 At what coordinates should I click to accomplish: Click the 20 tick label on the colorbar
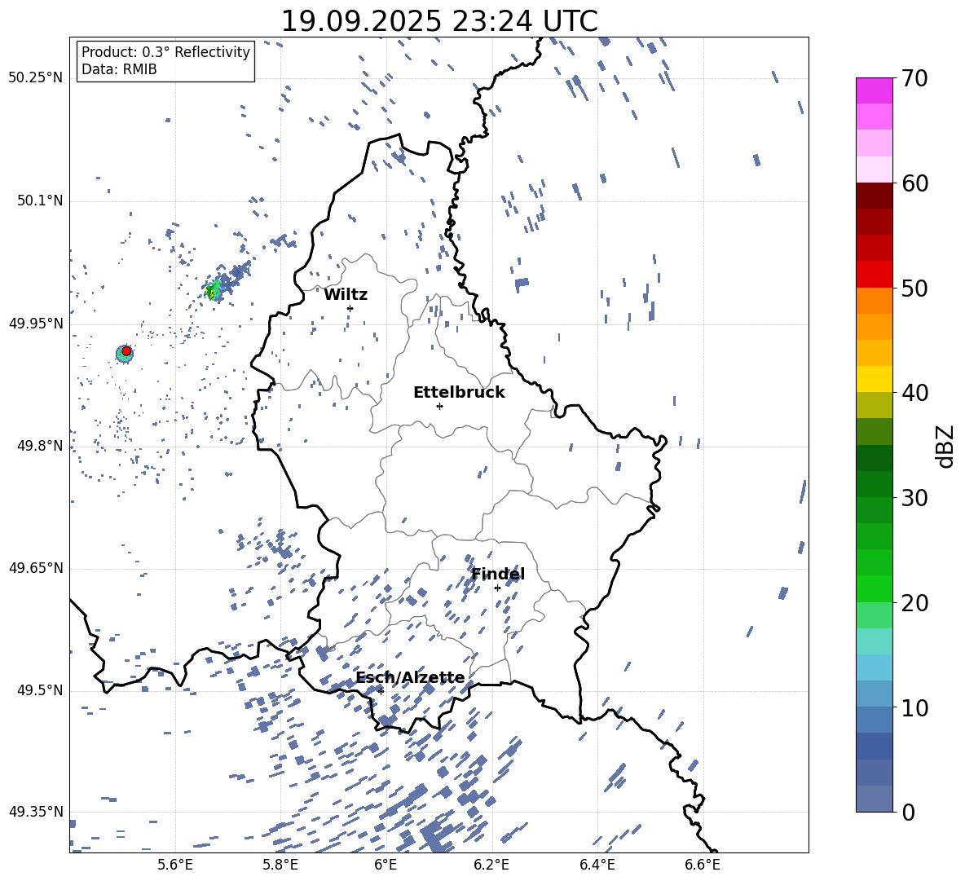point(914,602)
